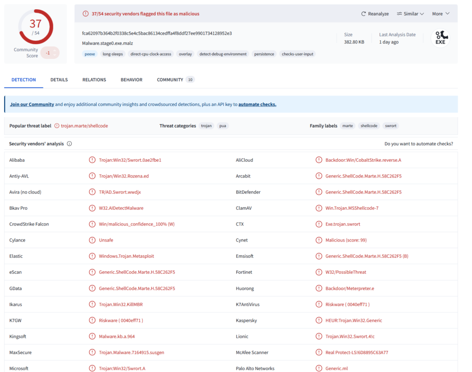
Task: Click the 382.80 KB size value
Action: tap(354, 42)
